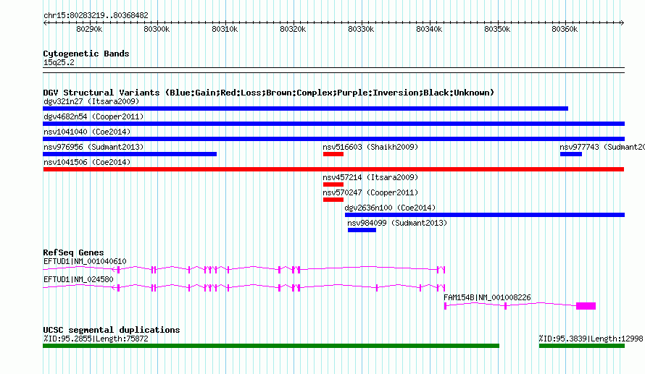Click the segmental duplication %ID:95.2855 label
Viewport: 645px width, 374px height.
pyautogui.click(x=96, y=339)
